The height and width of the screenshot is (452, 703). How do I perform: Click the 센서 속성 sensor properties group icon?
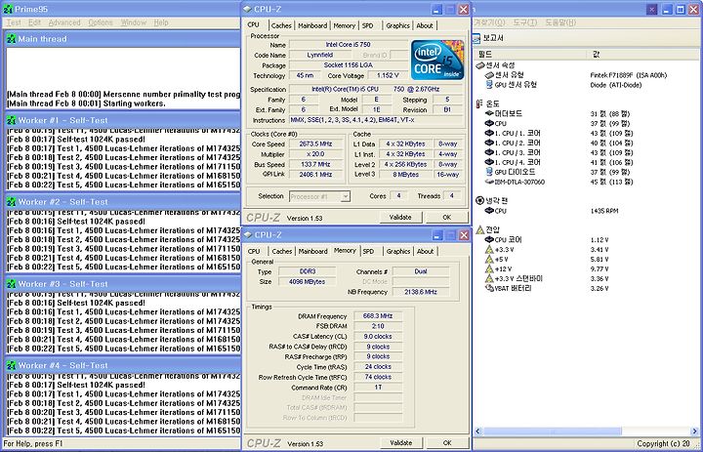pos(480,65)
